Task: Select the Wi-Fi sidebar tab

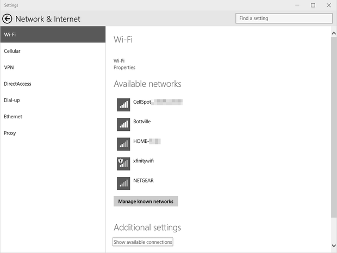Action: pyautogui.click(x=53, y=35)
